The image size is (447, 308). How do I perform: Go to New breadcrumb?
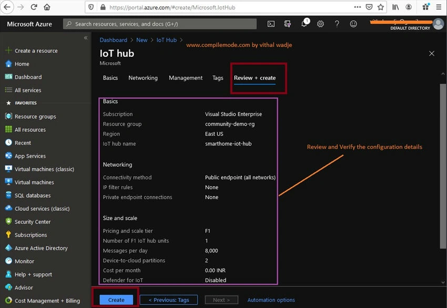pos(141,40)
